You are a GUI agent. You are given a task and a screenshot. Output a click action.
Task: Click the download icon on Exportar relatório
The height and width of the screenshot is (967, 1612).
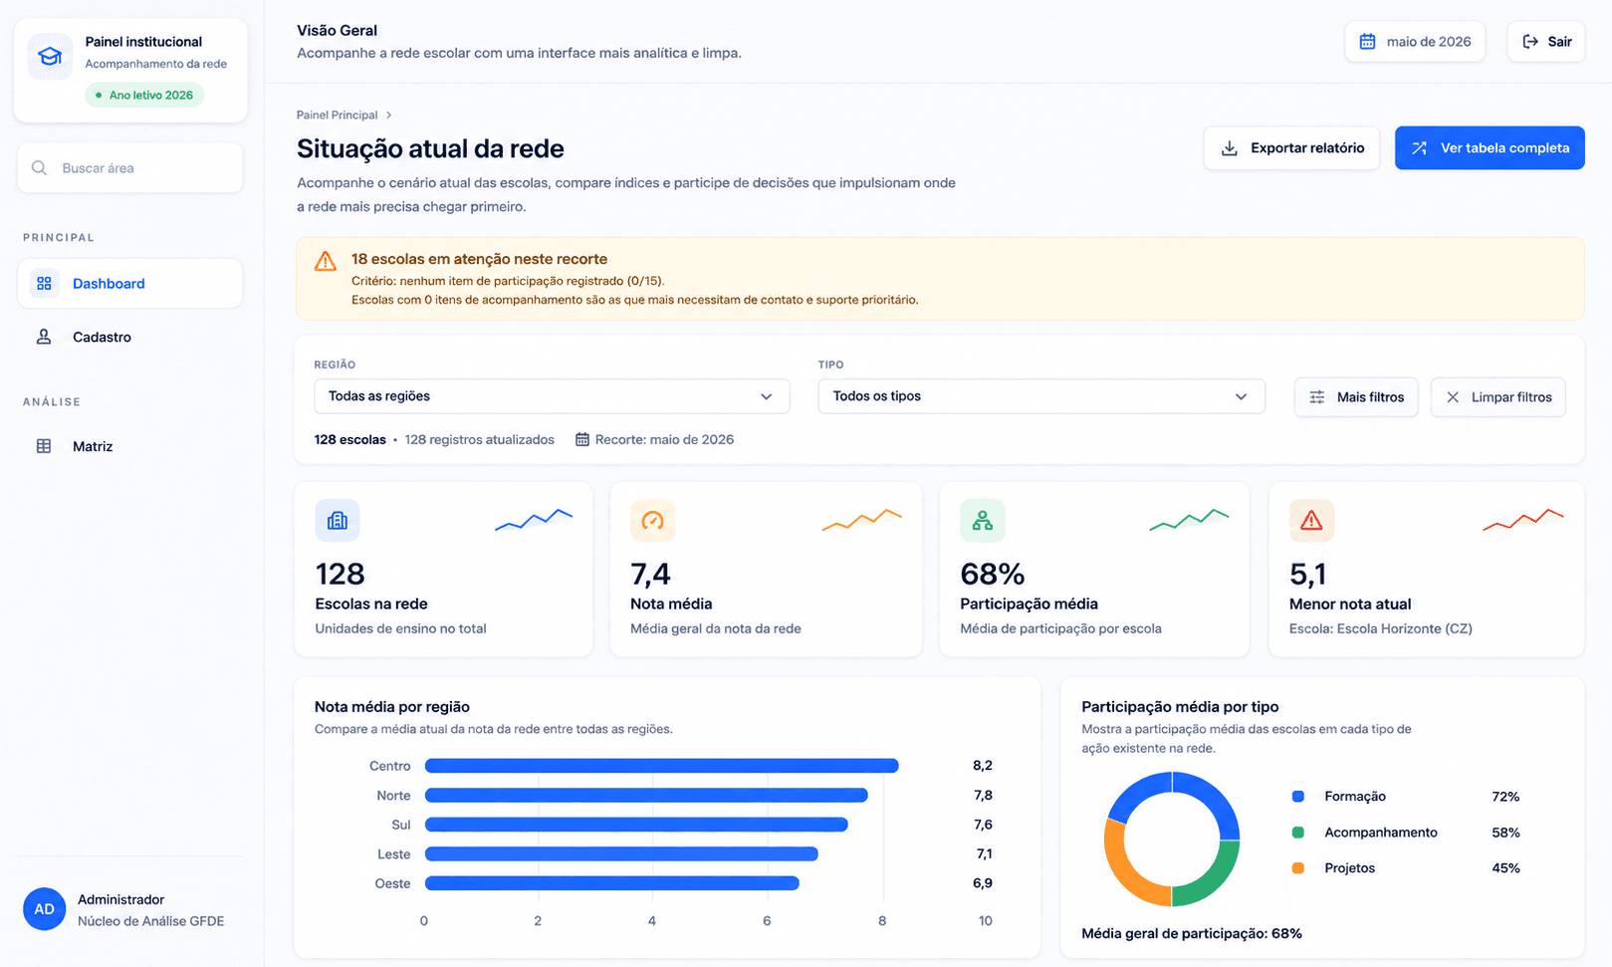click(x=1230, y=148)
